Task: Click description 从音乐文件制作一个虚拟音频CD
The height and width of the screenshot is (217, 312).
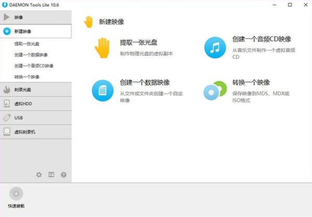Action: click(264, 54)
